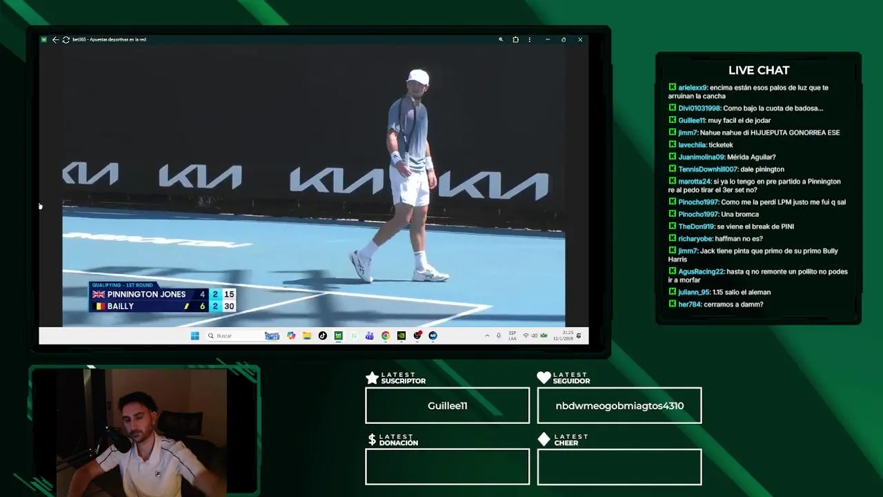Click the PINNINGTON JONES scoreboard row
Screen dimensions: 883x497
coord(163,294)
